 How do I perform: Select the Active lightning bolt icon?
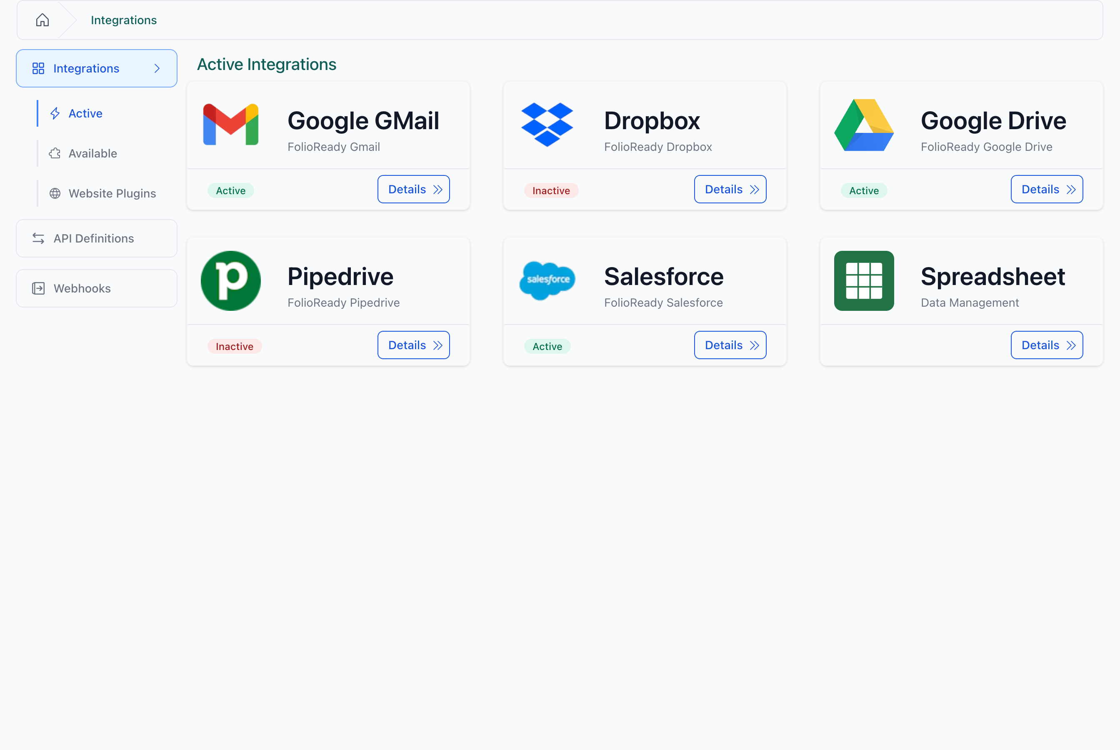coord(55,113)
